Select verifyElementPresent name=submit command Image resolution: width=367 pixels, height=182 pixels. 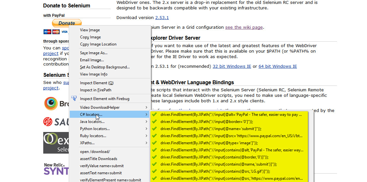click(110, 180)
